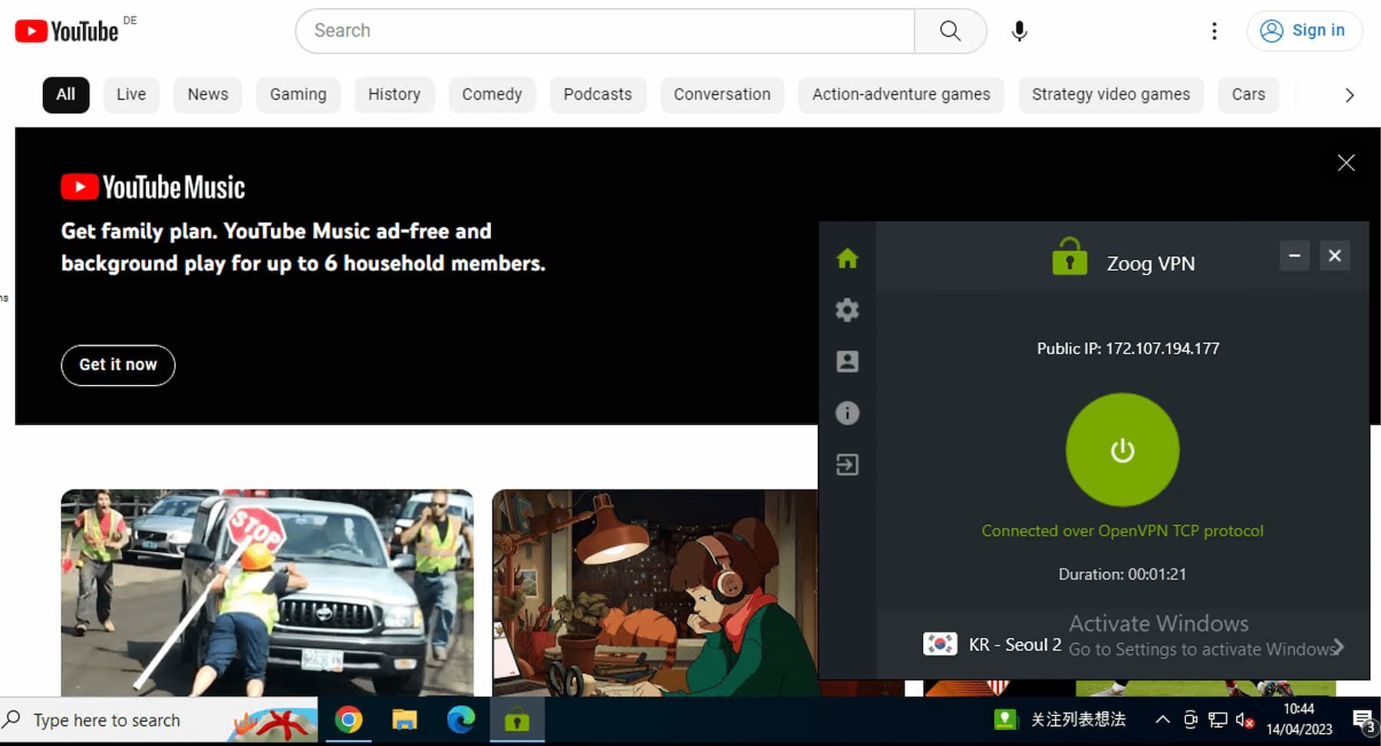The height and width of the screenshot is (746, 1381).
Task: Switch to the Comedy category
Action: pyautogui.click(x=492, y=94)
